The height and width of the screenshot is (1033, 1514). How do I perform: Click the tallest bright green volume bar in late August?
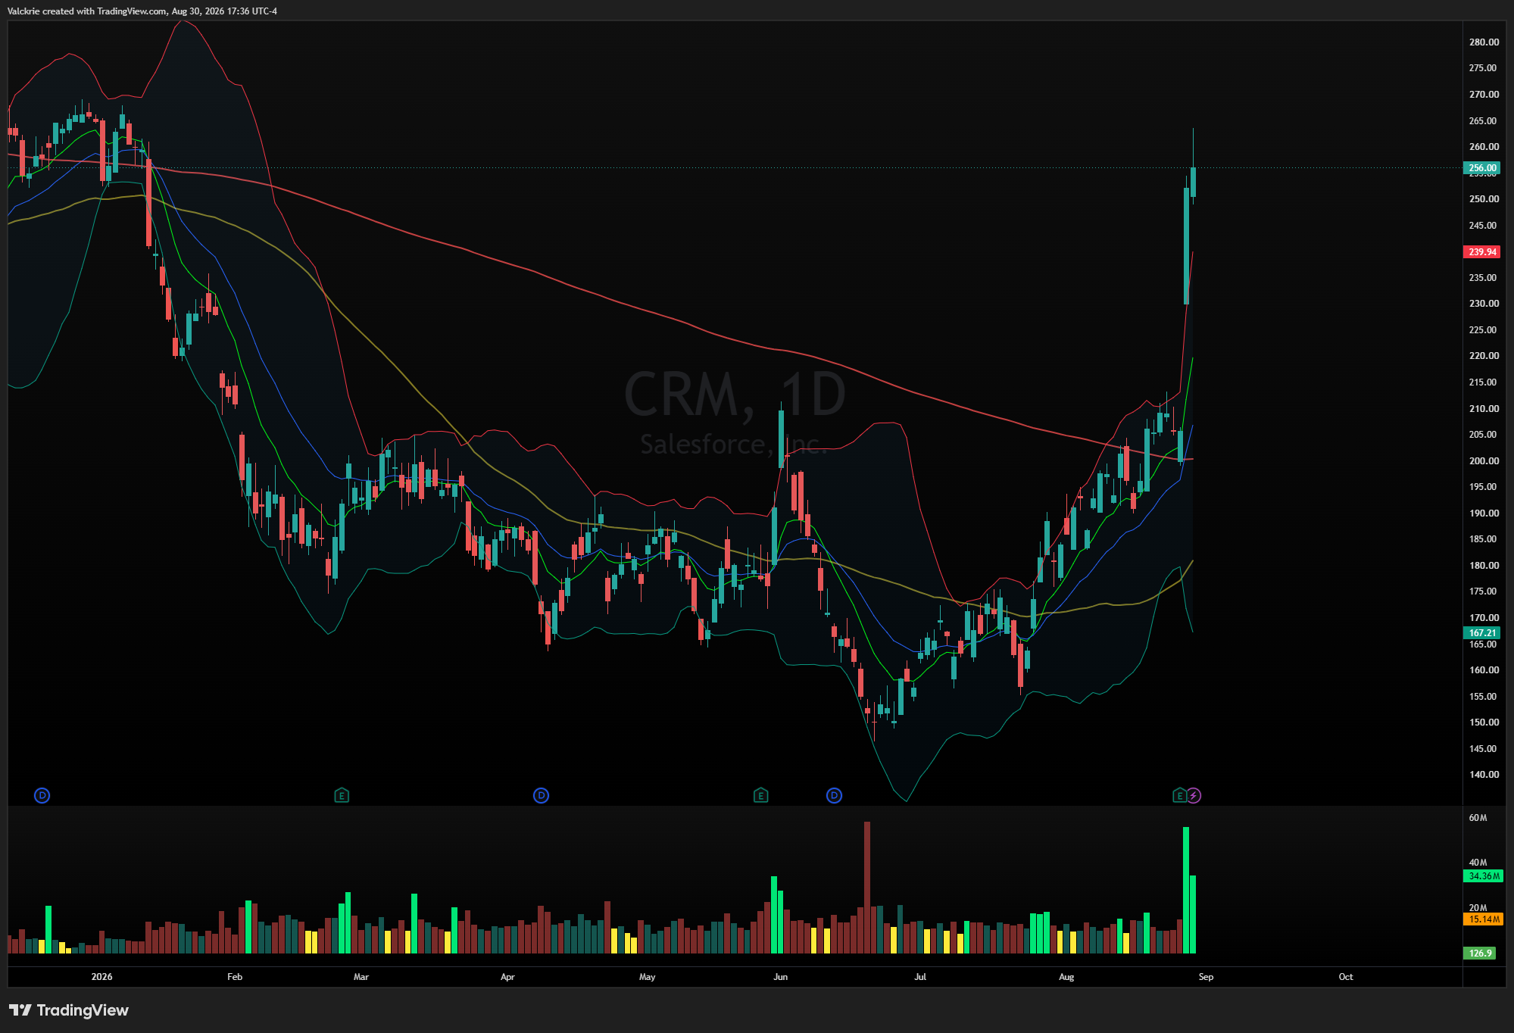tap(1186, 891)
